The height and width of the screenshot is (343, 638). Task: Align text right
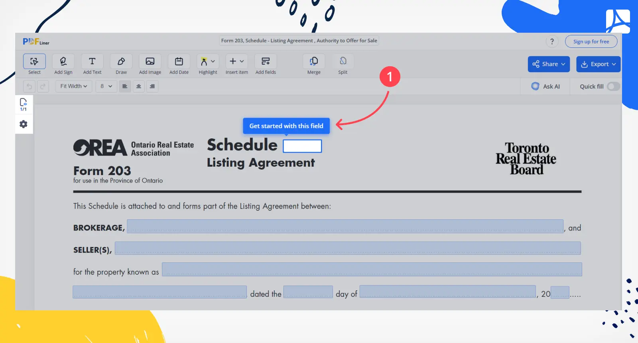pyautogui.click(x=152, y=86)
